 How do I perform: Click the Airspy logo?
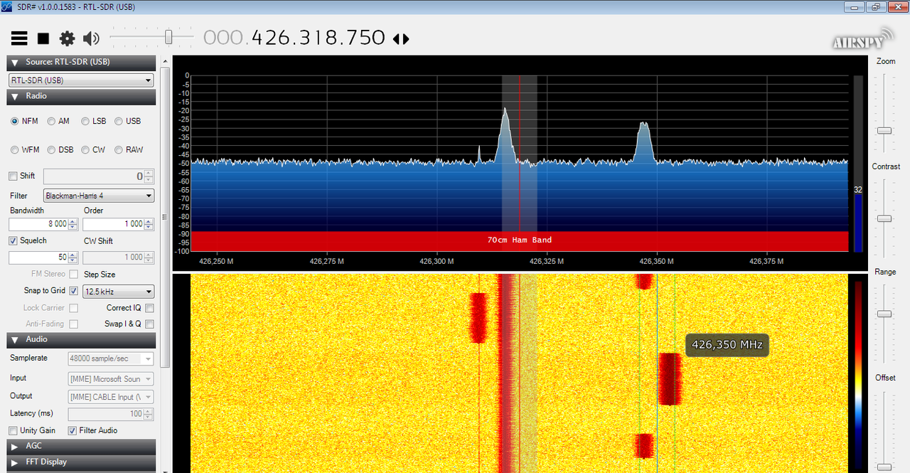pyautogui.click(x=863, y=40)
